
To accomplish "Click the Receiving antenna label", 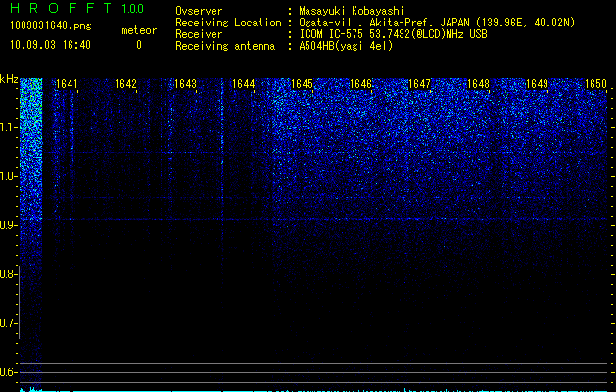I will click(x=225, y=46).
